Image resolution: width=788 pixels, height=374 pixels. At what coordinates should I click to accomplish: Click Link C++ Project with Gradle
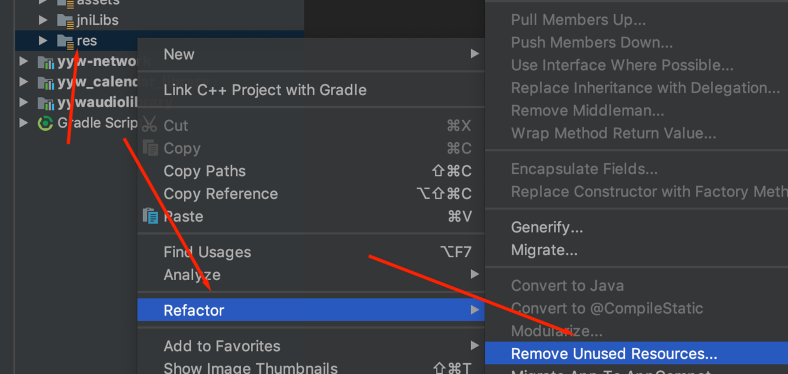(265, 90)
